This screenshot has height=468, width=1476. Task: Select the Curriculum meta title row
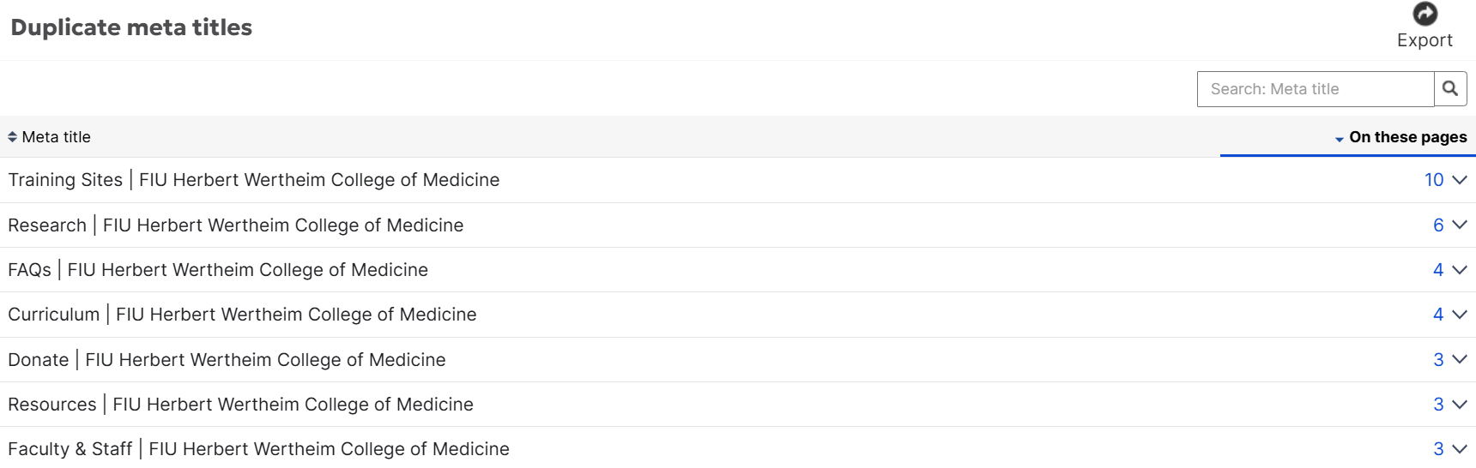(738, 315)
